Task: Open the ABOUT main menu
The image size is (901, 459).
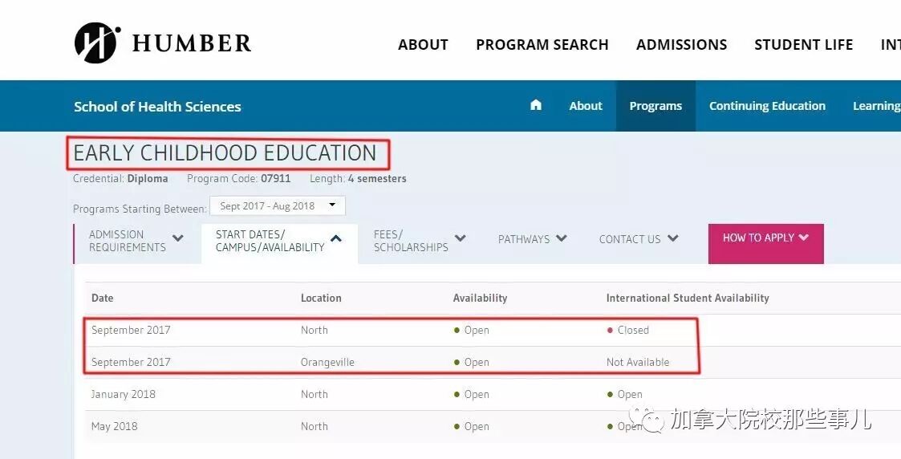Action: (x=423, y=45)
